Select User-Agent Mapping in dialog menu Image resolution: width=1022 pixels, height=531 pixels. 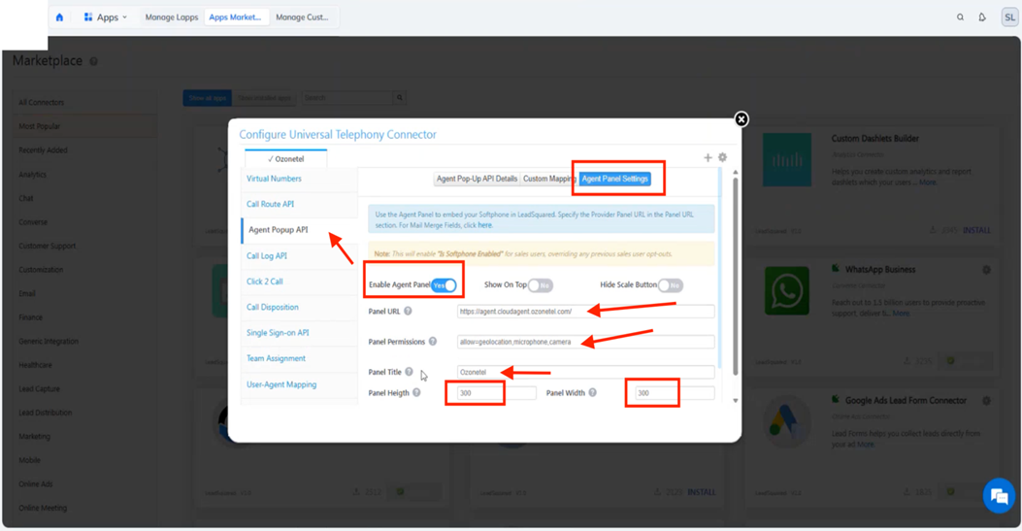pos(281,384)
